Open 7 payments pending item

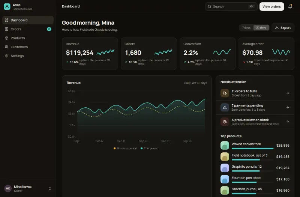[255, 107]
